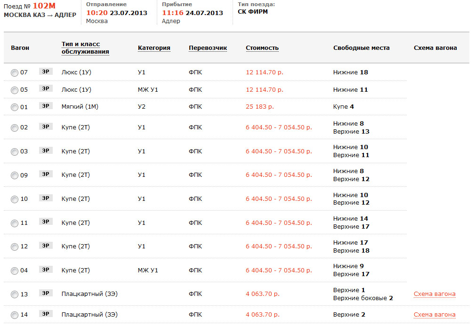Screen dimensions: 475x326
Task: Click the ЭР badge for wagon 03
Action: point(46,151)
